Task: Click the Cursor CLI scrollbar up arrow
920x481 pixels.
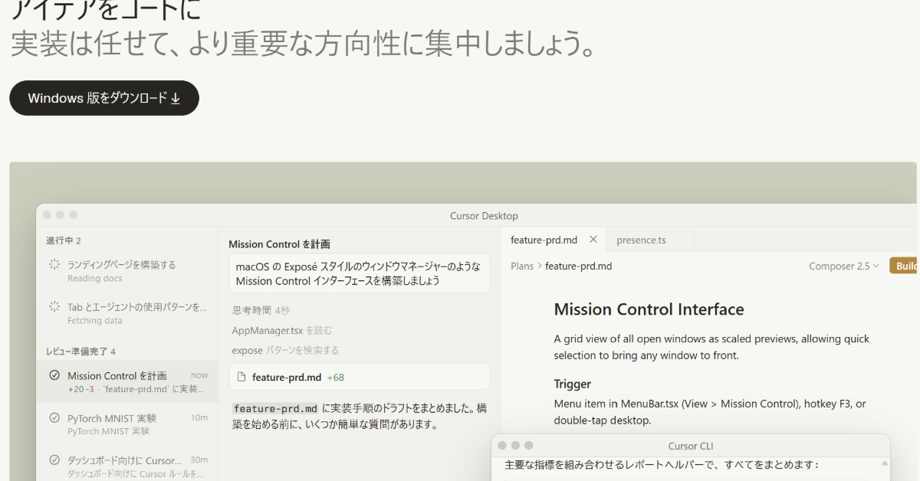Action: 885,464
